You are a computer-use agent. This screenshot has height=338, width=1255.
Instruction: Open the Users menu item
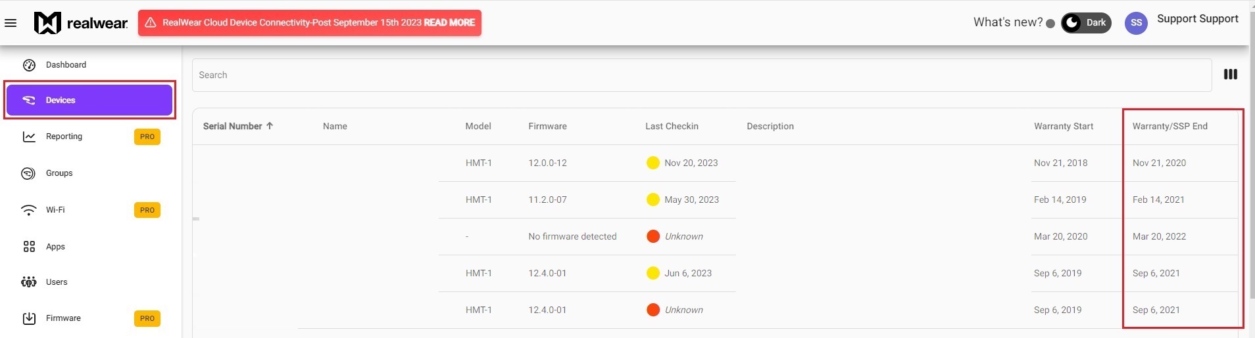point(57,282)
